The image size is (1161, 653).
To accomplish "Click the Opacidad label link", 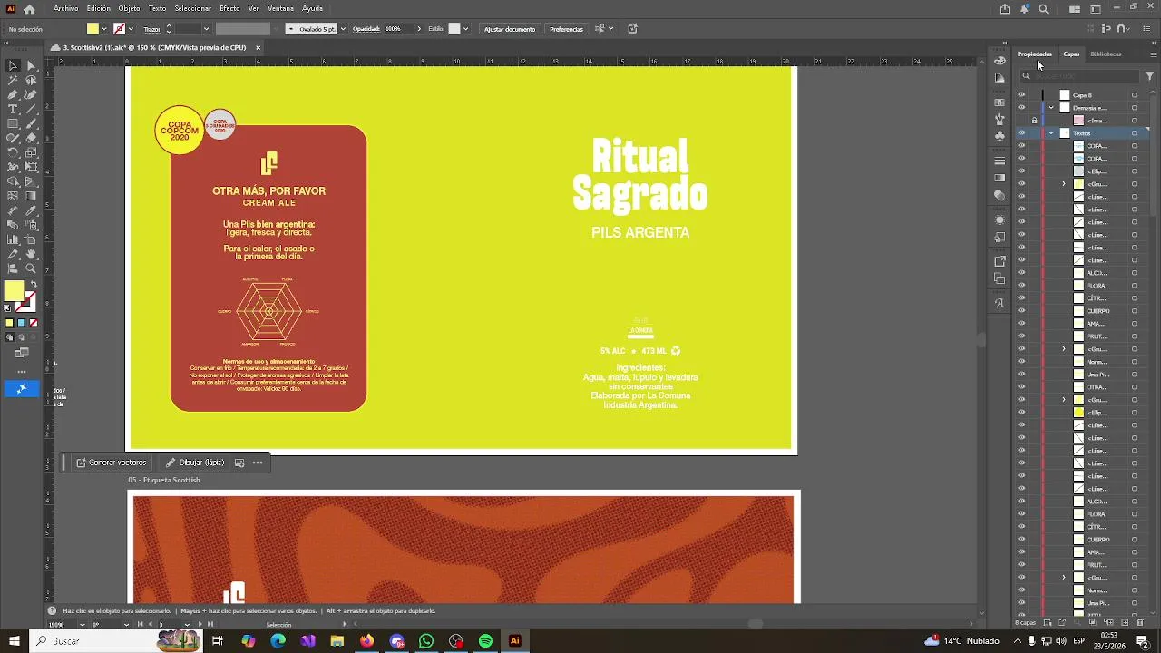I will (x=366, y=29).
